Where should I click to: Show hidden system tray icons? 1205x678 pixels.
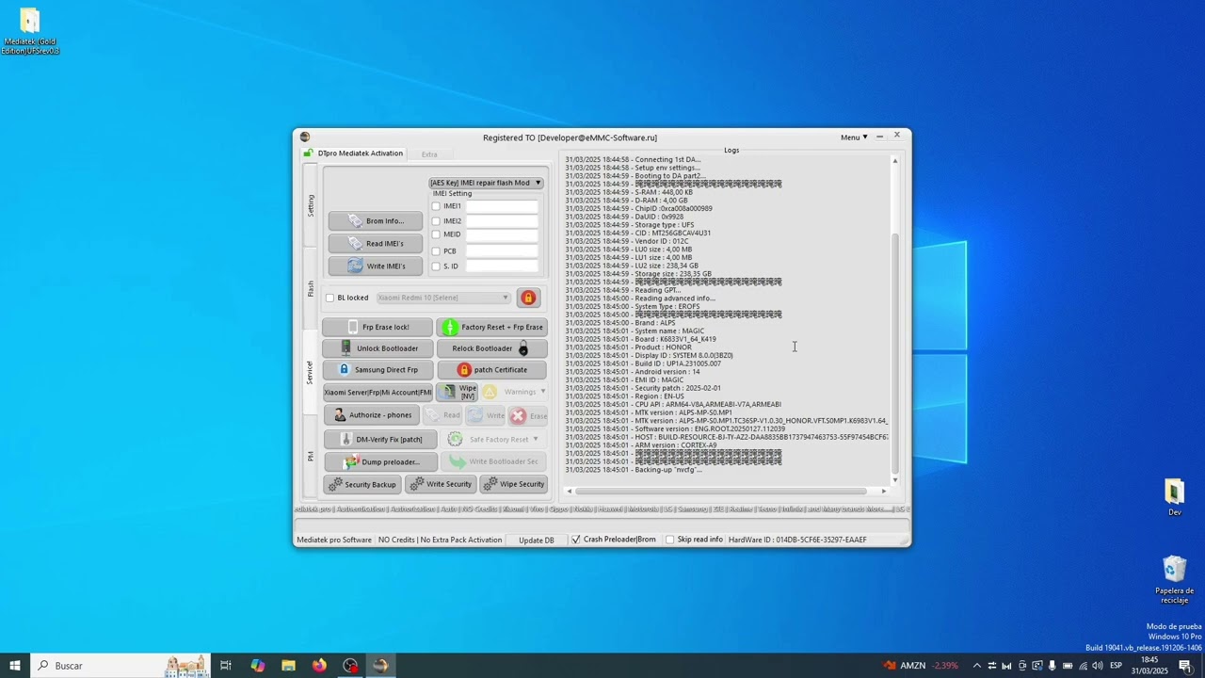tap(976, 666)
